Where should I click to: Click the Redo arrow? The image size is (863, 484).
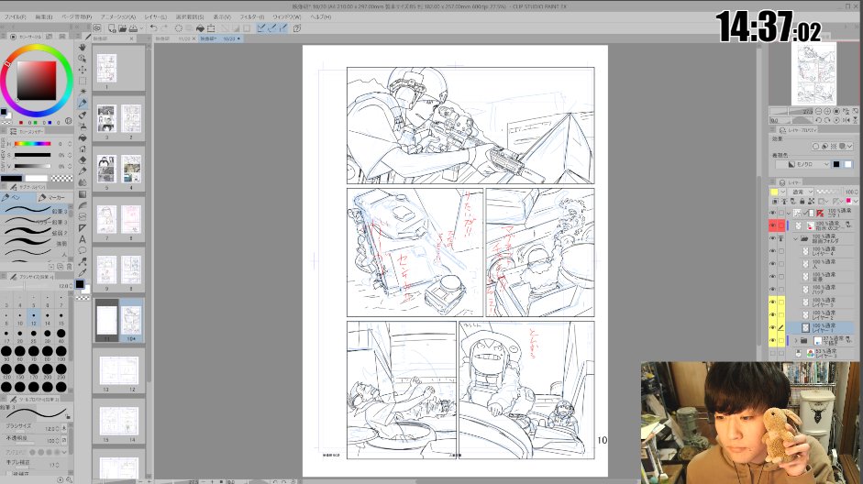click(x=164, y=28)
